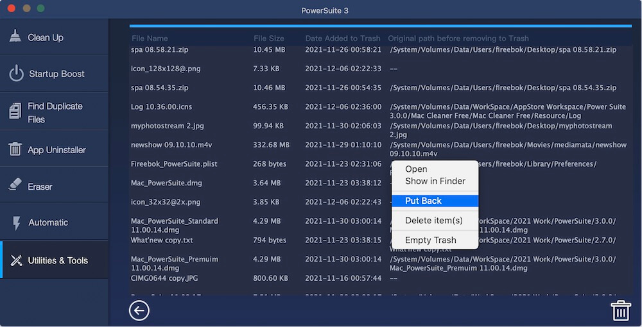
Task: Click date 2021-11-26 00:58:21
Action: click(343, 49)
